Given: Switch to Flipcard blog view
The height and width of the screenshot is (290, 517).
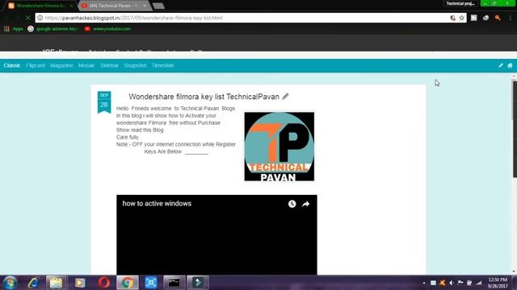Looking at the screenshot, I should pyautogui.click(x=36, y=65).
